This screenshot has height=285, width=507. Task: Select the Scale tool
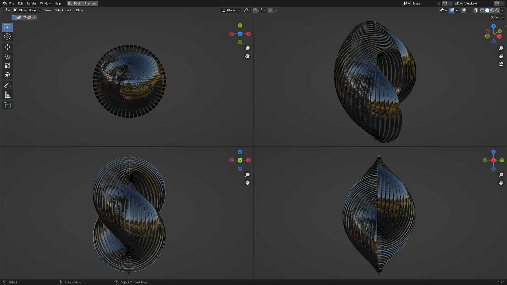(7, 65)
